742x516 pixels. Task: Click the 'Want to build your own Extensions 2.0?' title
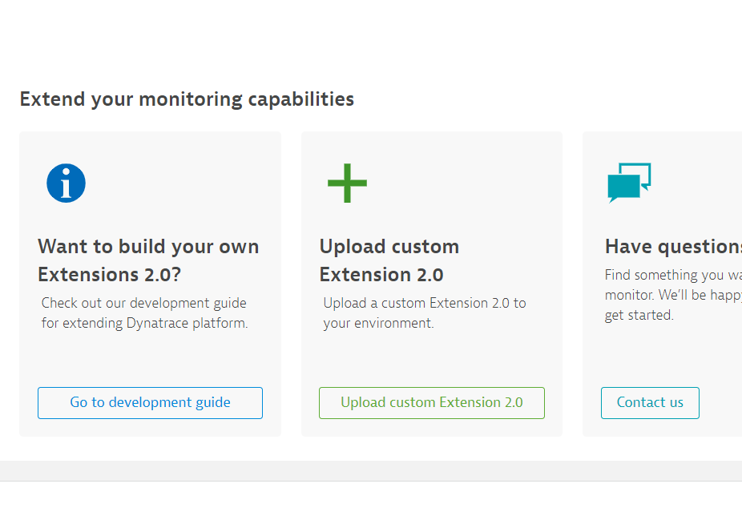pyautogui.click(x=148, y=260)
